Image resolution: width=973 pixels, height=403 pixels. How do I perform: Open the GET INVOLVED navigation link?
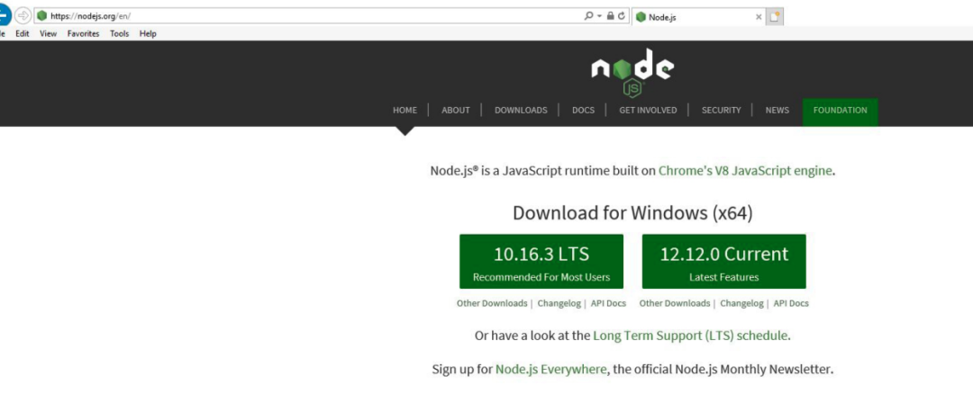tap(648, 111)
